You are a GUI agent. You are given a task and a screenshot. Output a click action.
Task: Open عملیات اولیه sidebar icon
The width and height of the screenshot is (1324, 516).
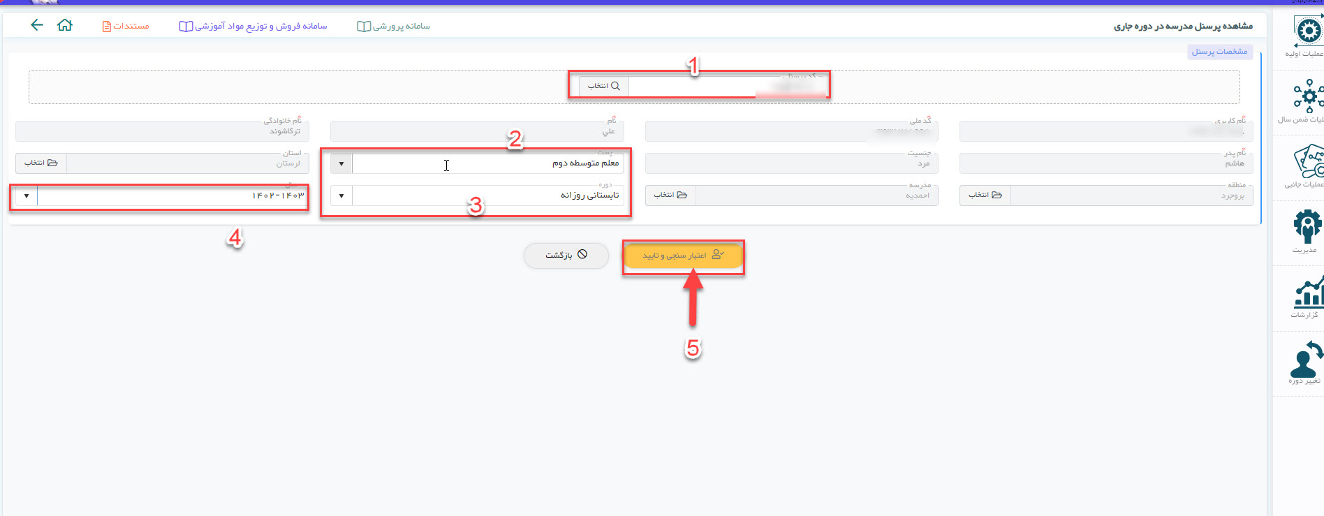[1307, 32]
